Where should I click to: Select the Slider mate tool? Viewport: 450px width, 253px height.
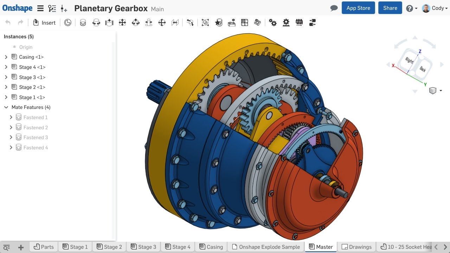tap(109, 22)
